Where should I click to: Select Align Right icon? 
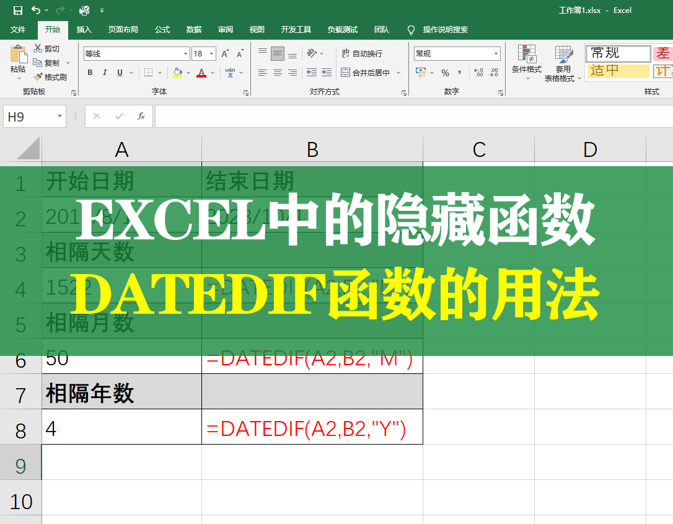[x=293, y=73]
